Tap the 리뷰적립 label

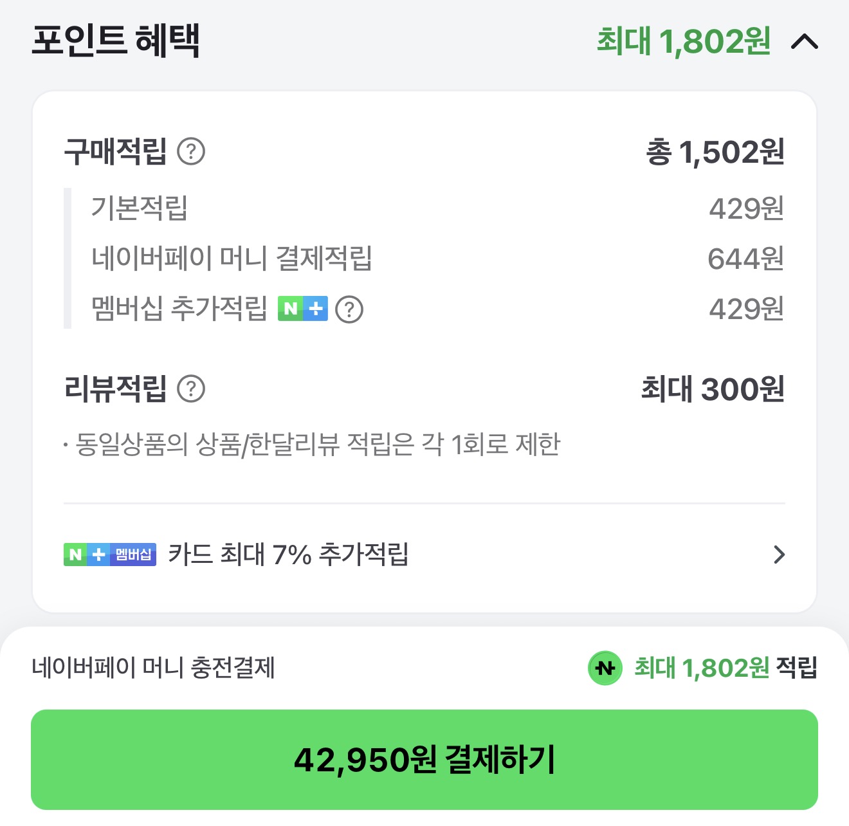[115, 389]
